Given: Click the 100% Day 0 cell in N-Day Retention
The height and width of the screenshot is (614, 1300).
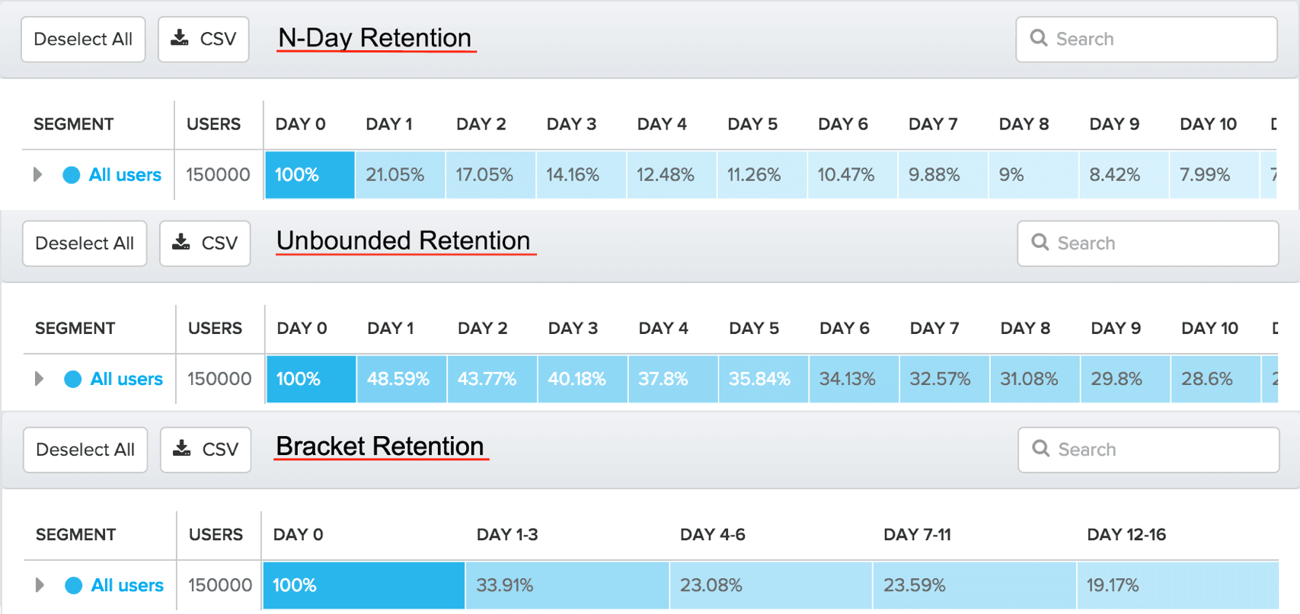Looking at the screenshot, I should point(309,175).
